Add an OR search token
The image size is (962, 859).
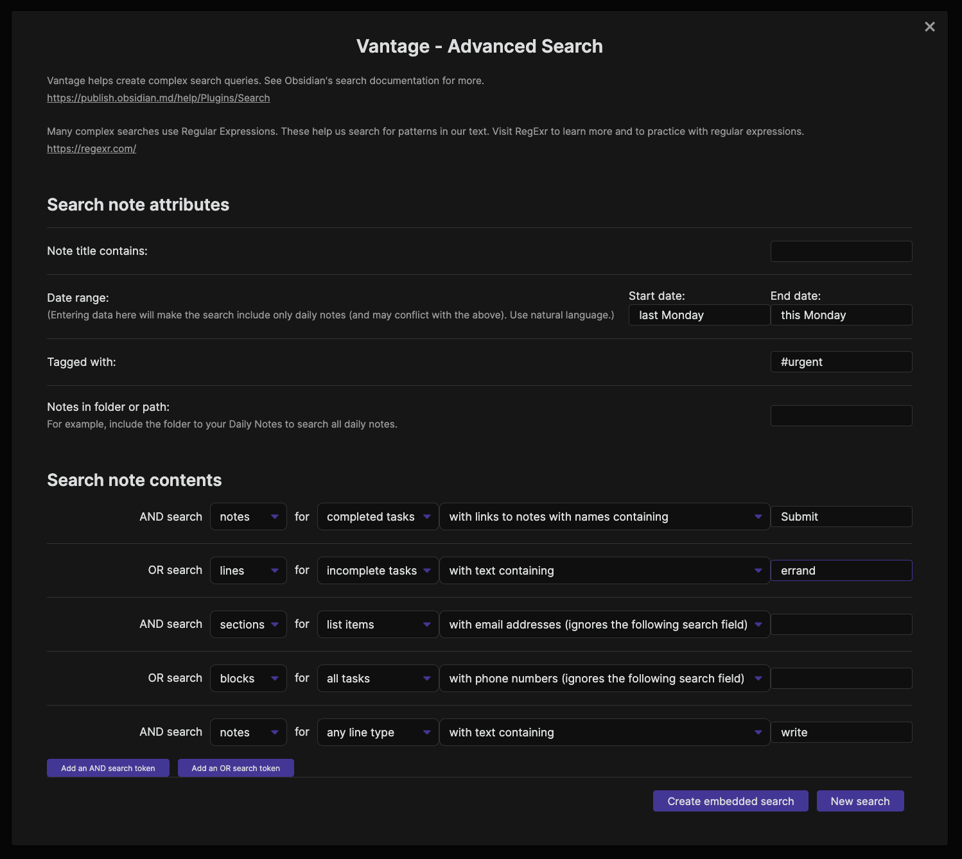236,768
